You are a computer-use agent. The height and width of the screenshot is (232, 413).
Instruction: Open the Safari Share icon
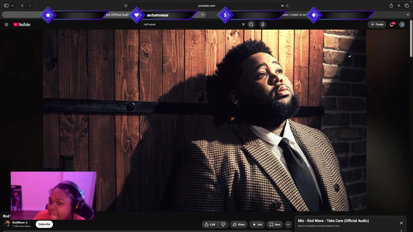391,5
